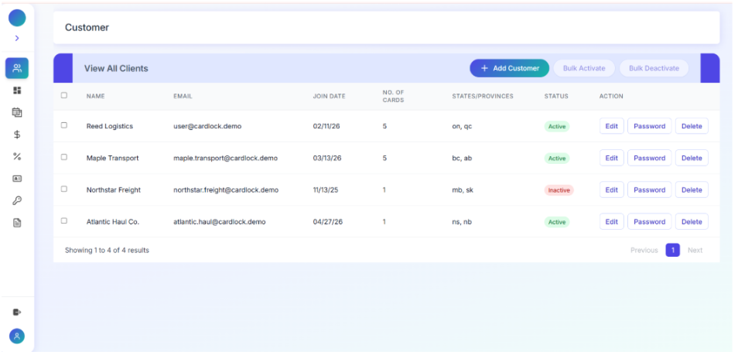Open Password for Atlantic Haul Co.
The image size is (738, 355).
coord(649,222)
